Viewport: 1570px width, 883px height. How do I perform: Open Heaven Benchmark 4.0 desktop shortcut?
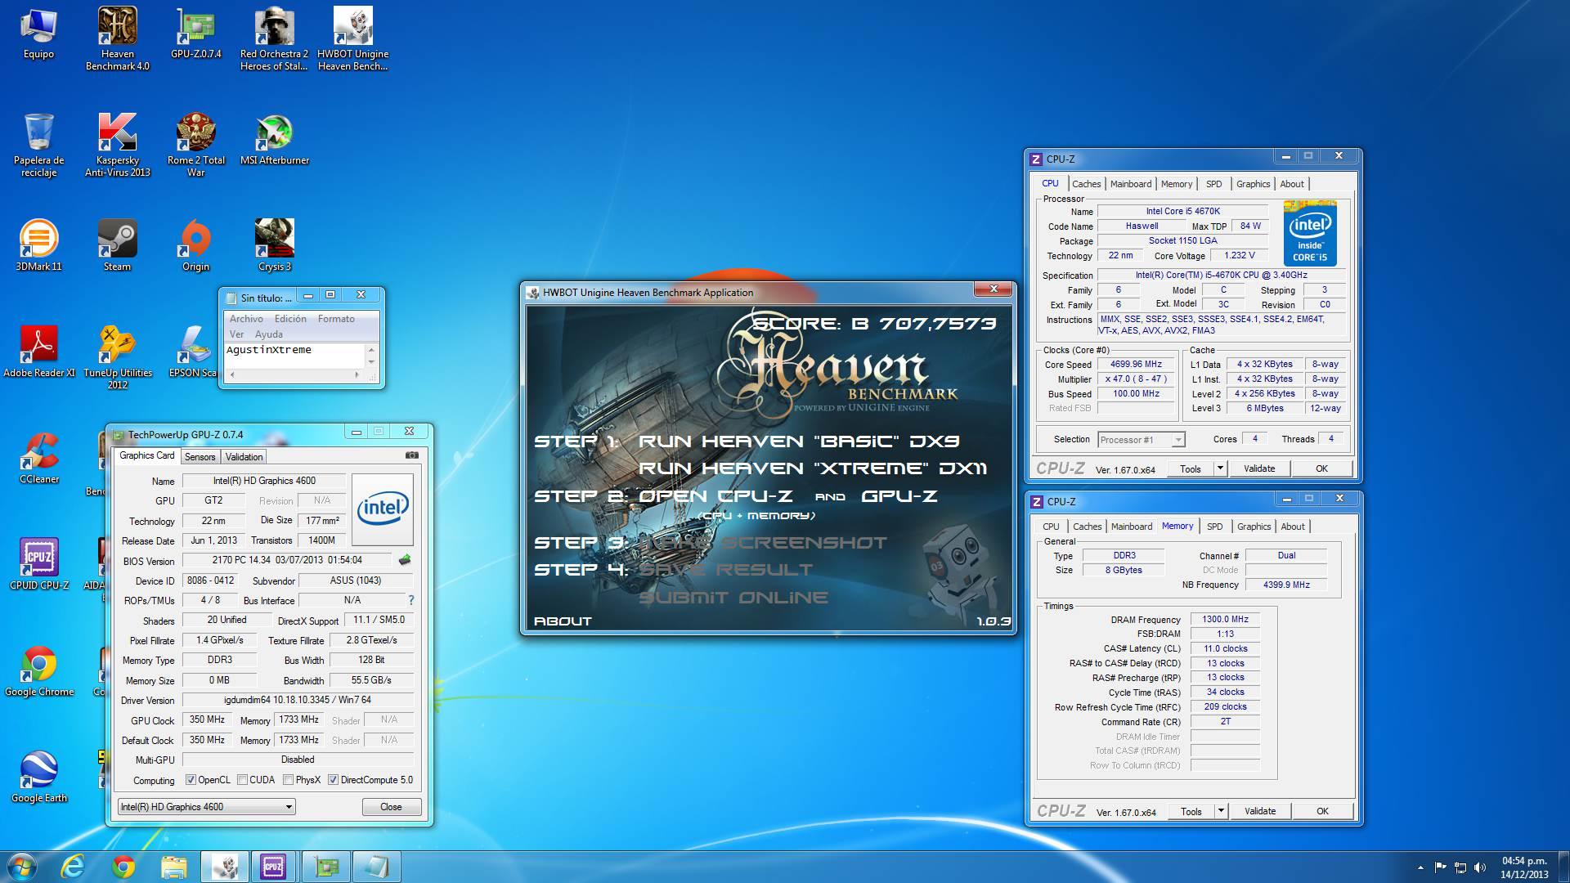118,38
